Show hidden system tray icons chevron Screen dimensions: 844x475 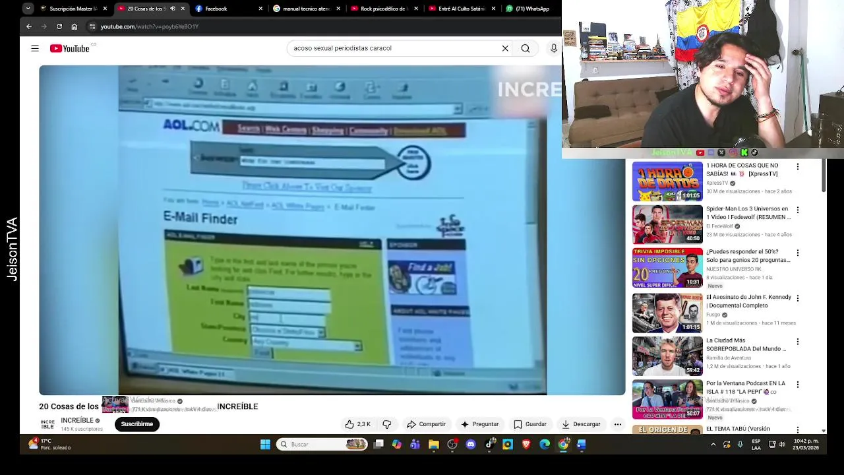713,445
